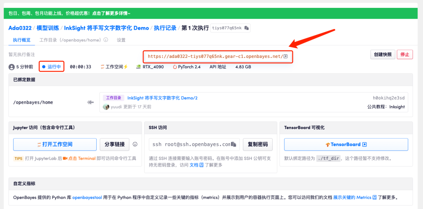This screenshot has height=209, width=423.
Task: Launch TensorBoard visualization button
Action: coord(346,144)
